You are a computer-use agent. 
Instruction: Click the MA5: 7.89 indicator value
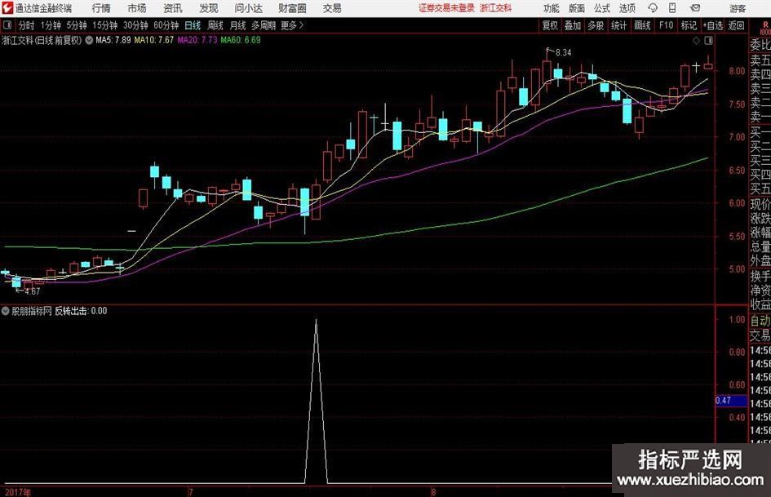pyautogui.click(x=113, y=40)
